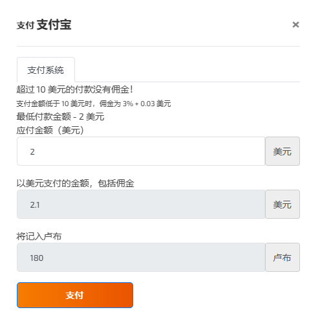The height and width of the screenshot is (323, 311).
Task: Click the 180 rubles credited value
Action: pyautogui.click(x=37, y=258)
